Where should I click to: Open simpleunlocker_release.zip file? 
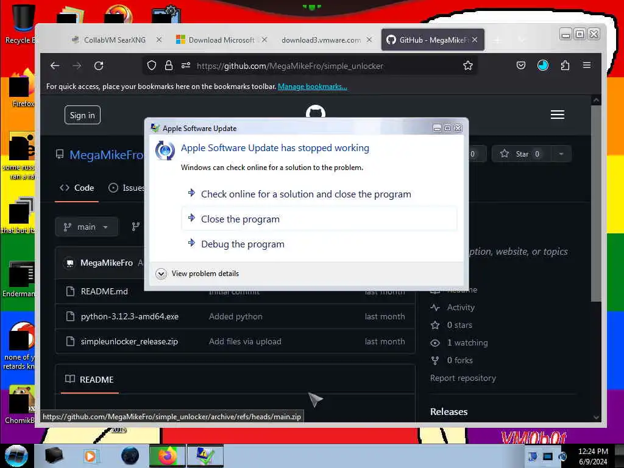click(129, 341)
